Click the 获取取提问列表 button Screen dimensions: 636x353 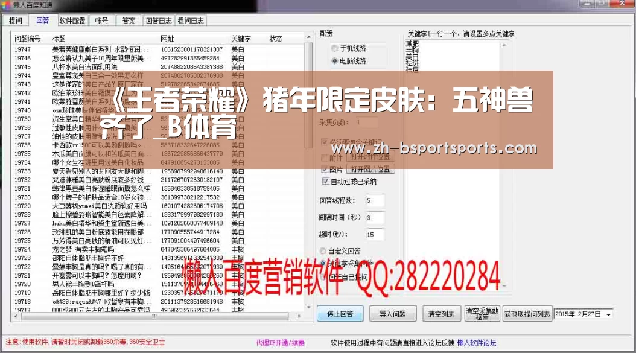click(527, 314)
